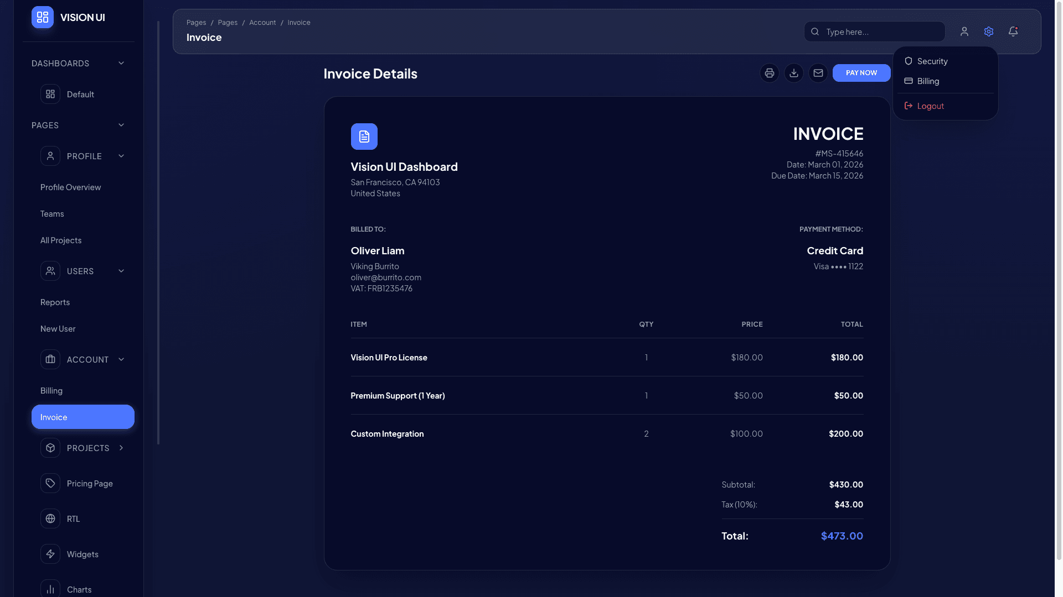Open the Pricing Page sidebar item
1063x597 pixels.
[x=89, y=483]
